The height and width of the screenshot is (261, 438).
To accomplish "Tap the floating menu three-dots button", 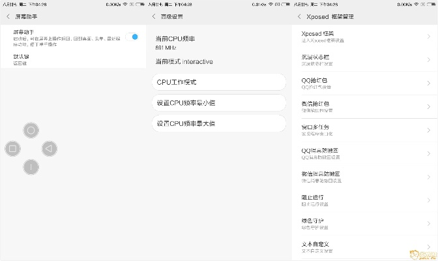I will (x=31, y=167).
